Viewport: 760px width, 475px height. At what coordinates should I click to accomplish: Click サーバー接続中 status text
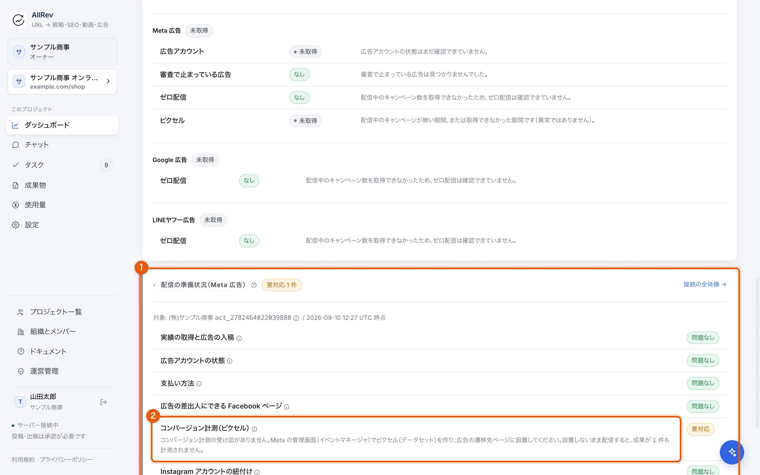click(x=38, y=425)
